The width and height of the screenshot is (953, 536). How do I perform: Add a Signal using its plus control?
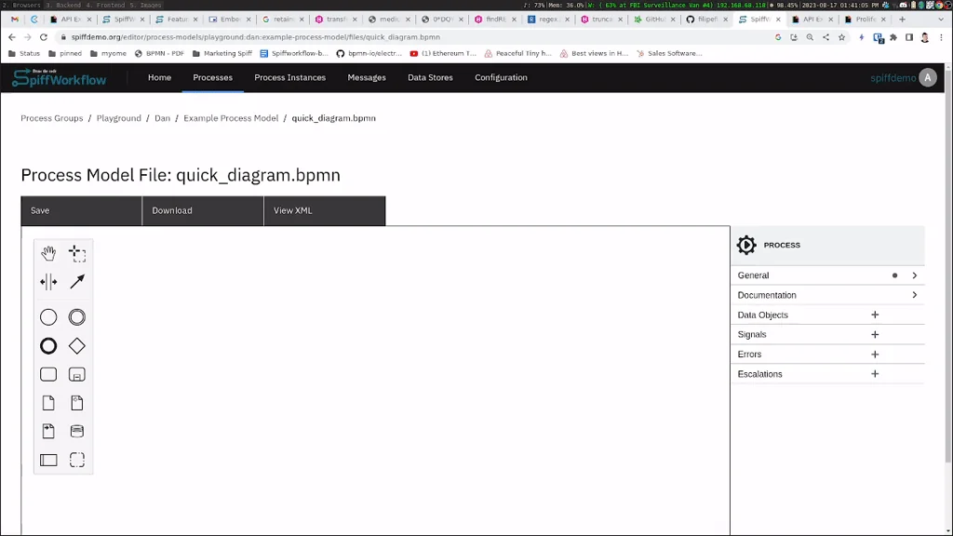coord(874,334)
